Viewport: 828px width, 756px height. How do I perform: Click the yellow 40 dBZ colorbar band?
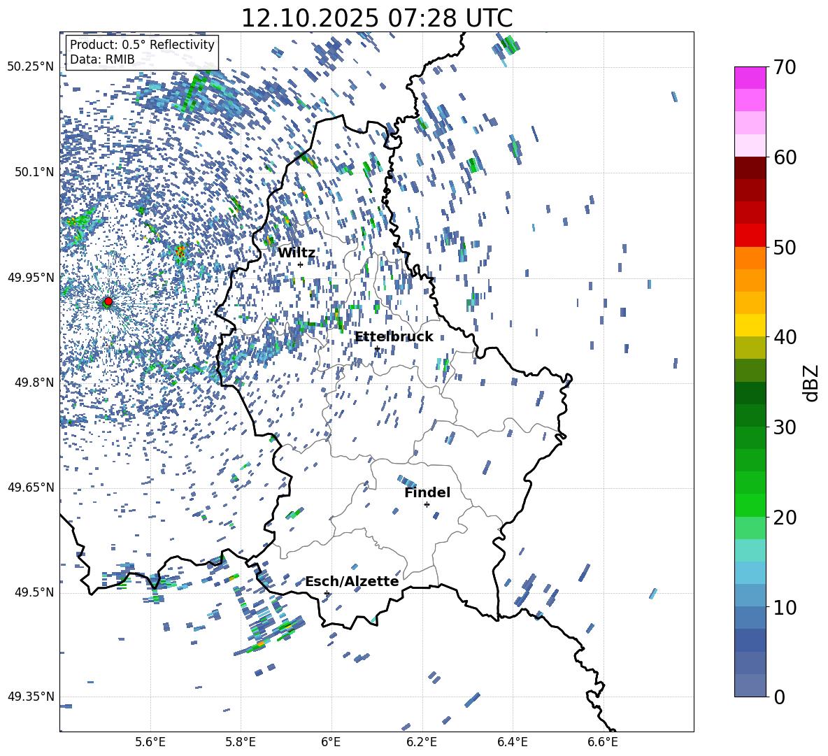[750, 325]
